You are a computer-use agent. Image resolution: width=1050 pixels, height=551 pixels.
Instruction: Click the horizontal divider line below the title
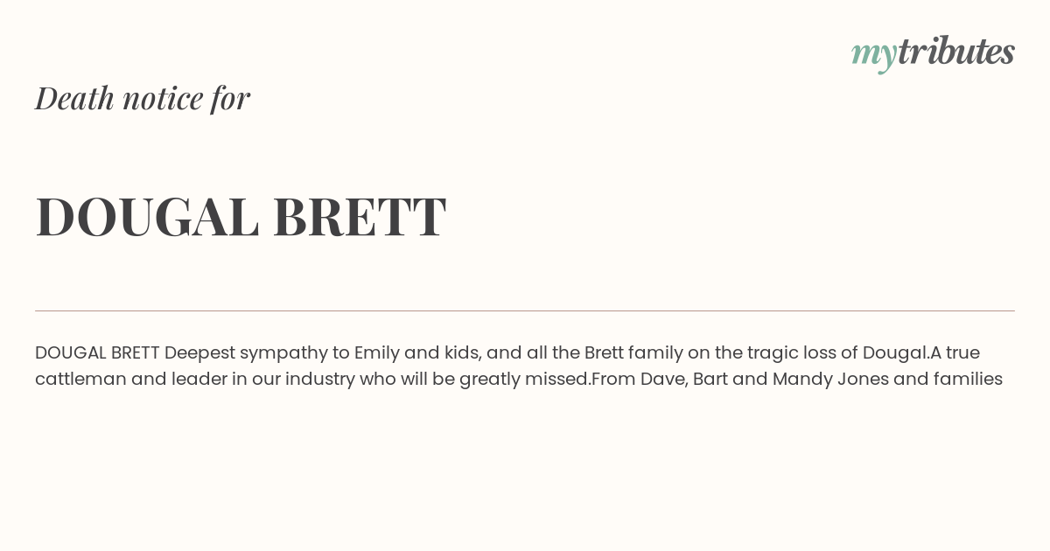click(525, 310)
